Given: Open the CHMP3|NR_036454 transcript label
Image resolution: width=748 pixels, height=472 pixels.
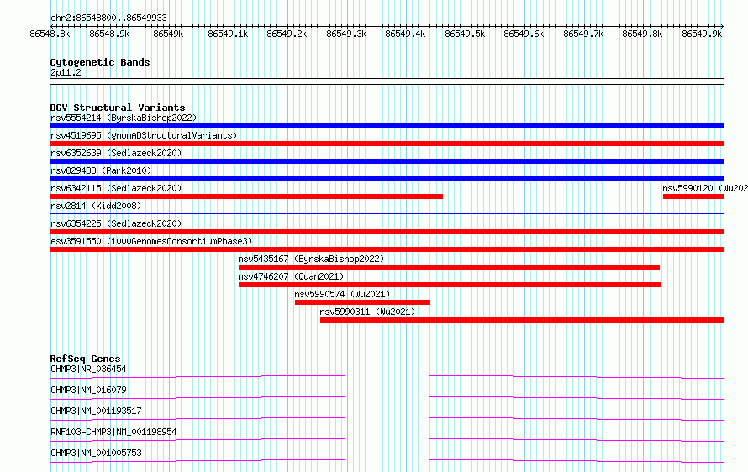Looking at the screenshot, I should tap(88, 369).
